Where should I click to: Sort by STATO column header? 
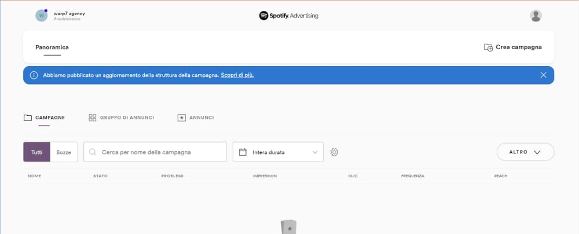coord(100,176)
